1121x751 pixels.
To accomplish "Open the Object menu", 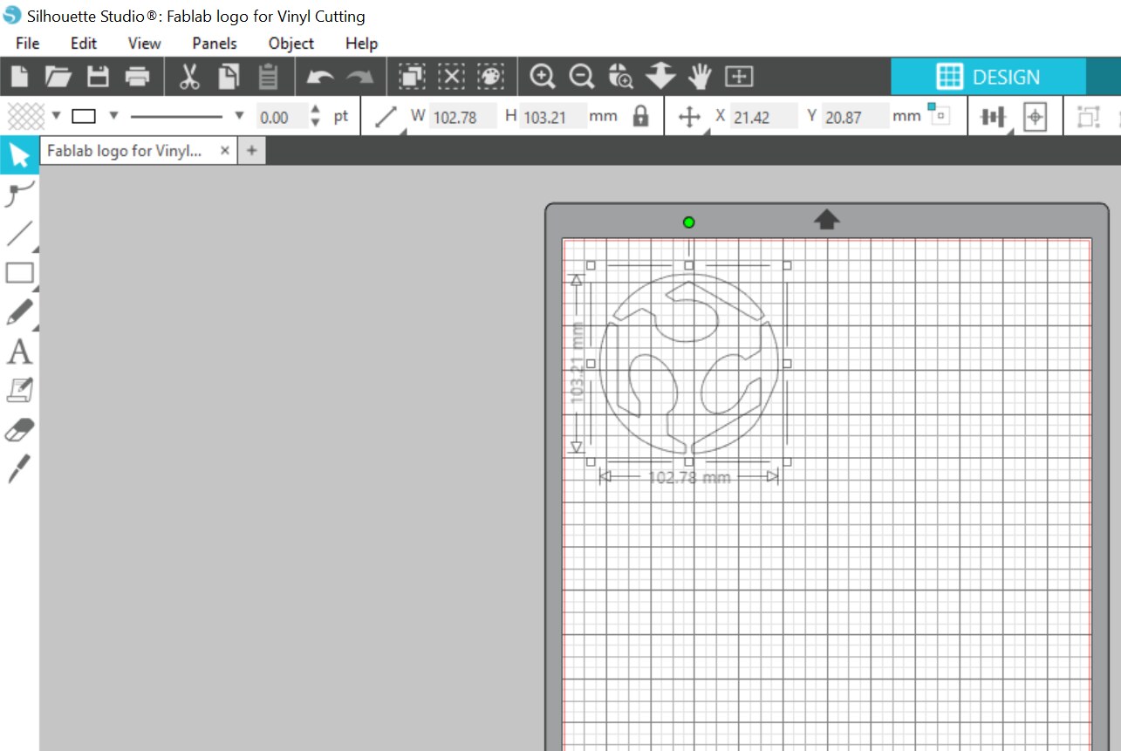I will click(x=291, y=43).
